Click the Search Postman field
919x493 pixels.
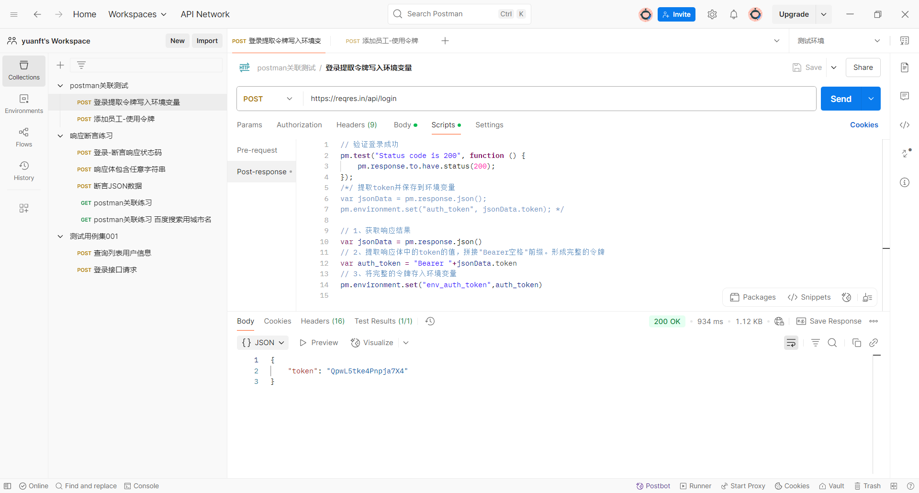pyautogui.click(x=459, y=14)
